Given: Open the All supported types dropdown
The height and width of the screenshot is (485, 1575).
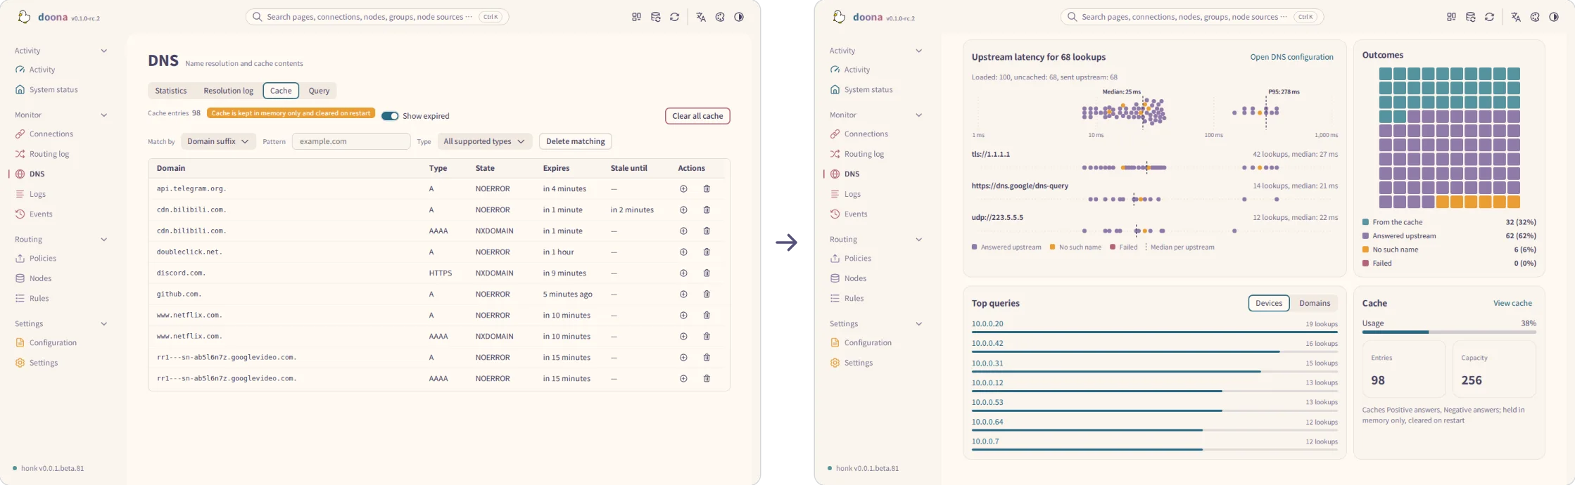Looking at the screenshot, I should tap(485, 141).
